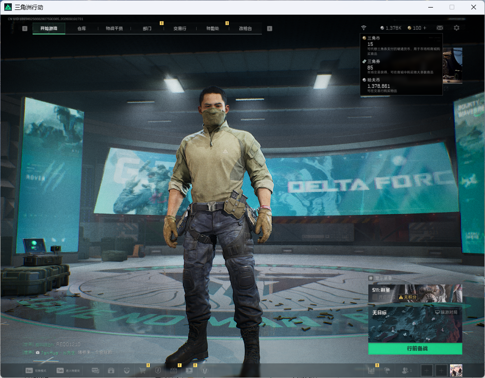
Task: Open the 仓库 tab
Action: pyautogui.click(x=82, y=28)
